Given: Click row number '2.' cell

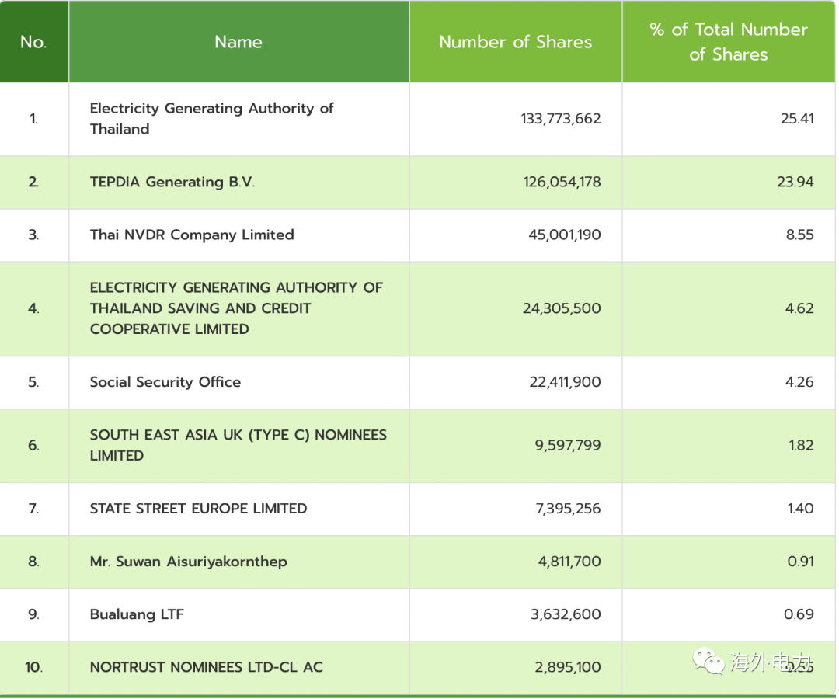Looking at the screenshot, I should (x=33, y=183).
